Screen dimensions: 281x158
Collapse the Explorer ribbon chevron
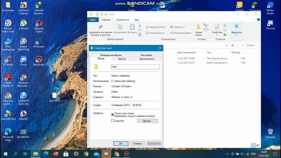(x=254, y=20)
